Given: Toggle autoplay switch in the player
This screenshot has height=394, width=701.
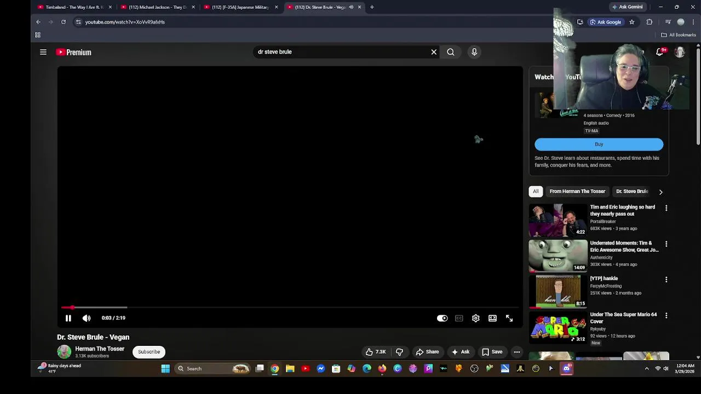Looking at the screenshot, I should [442, 318].
